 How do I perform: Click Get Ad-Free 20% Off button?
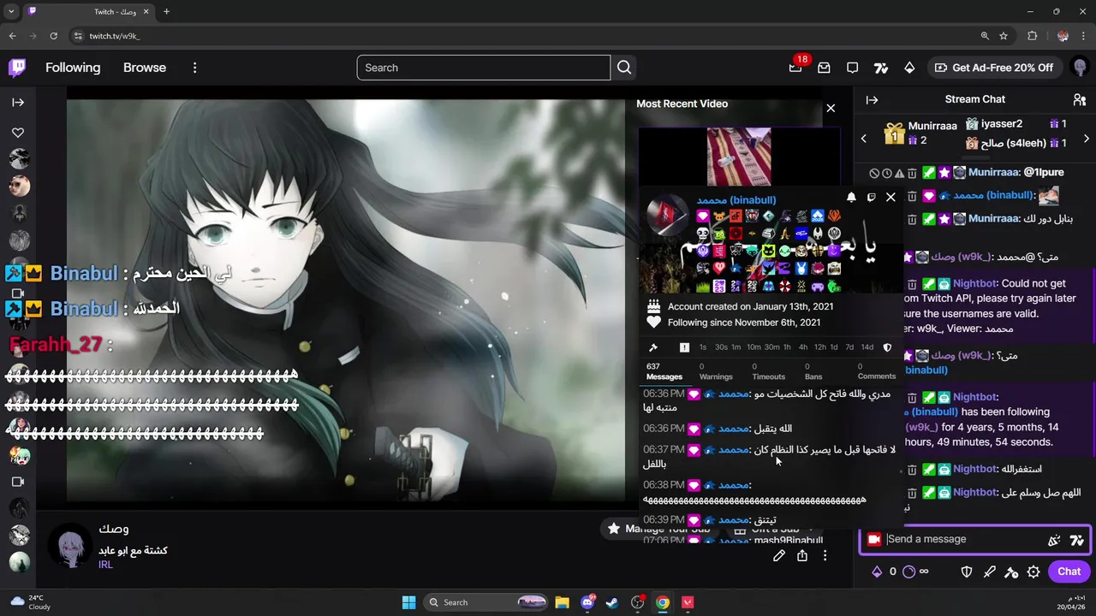pyautogui.click(x=993, y=68)
